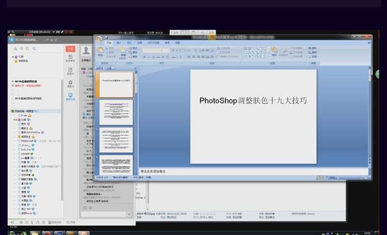
Task: Toggle Underline in the font group
Action: click(x=154, y=57)
